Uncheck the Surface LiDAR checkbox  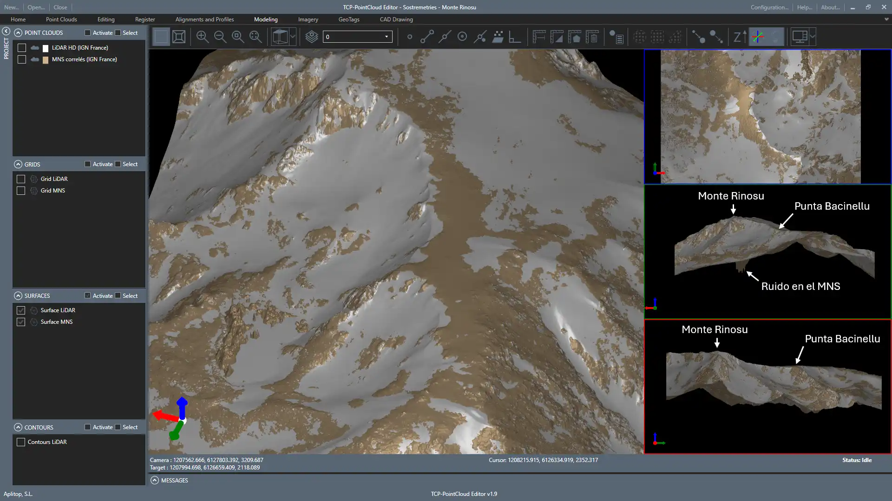click(x=21, y=310)
